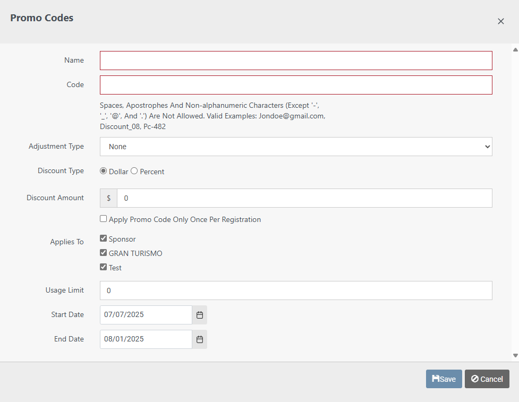Screen dimensions: 519x402
Task: Uncheck the GRAN TURISMO checkbox
Action: [104, 253]
